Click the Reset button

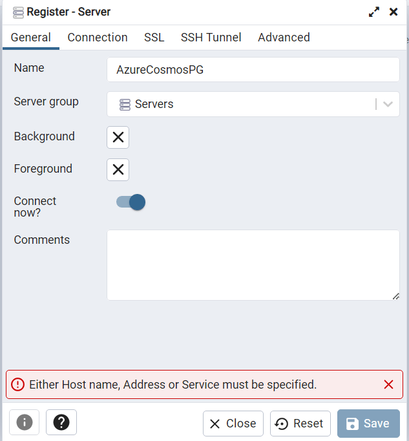[300, 424]
